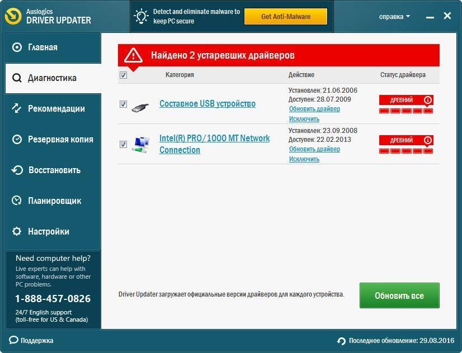Open the Составное USB устройство link
The width and height of the screenshot is (462, 353).
[x=208, y=103]
